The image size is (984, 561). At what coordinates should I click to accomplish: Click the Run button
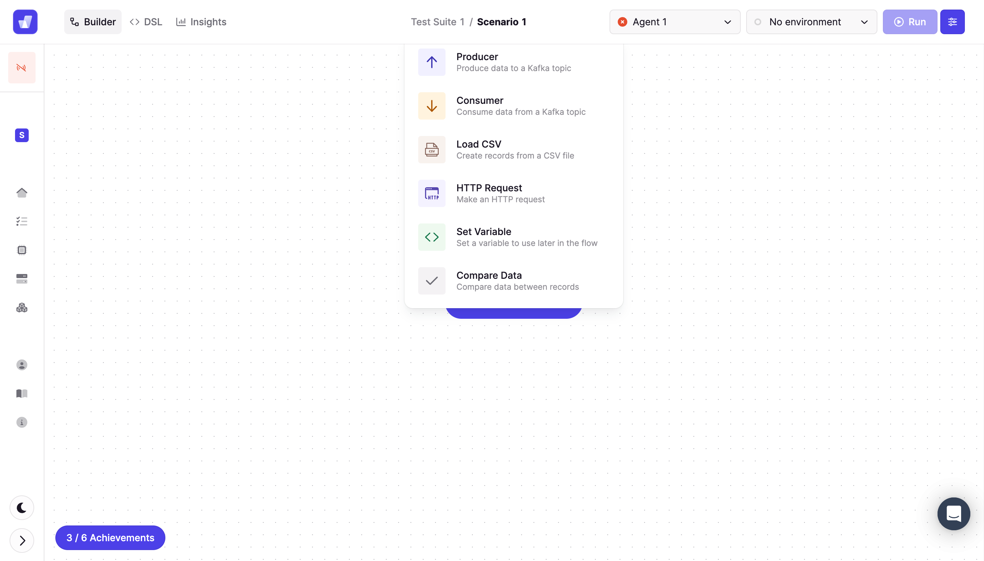click(910, 22)
